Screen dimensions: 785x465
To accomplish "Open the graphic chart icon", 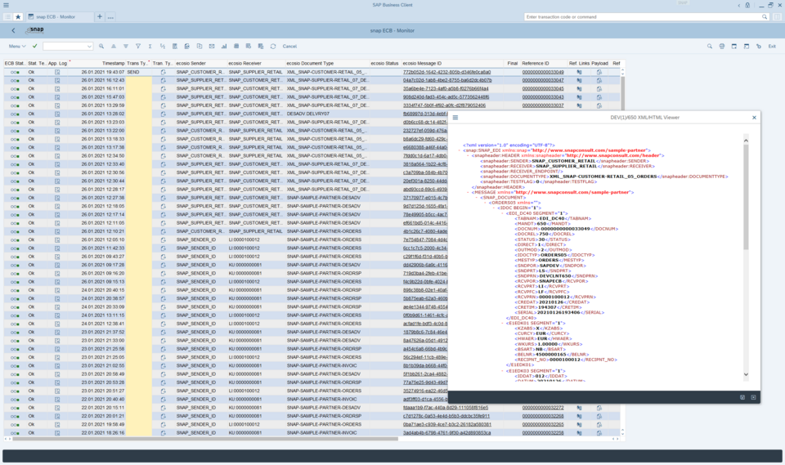I will pyautogui.click(x=224, y=46).
